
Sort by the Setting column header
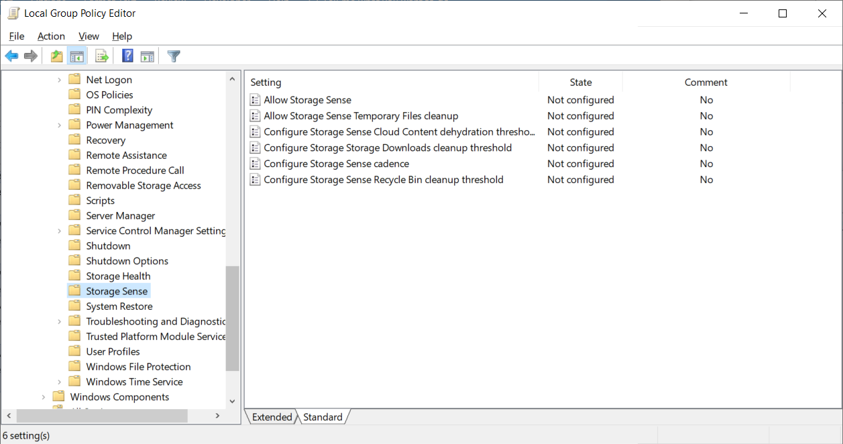(x=392, y=82)
